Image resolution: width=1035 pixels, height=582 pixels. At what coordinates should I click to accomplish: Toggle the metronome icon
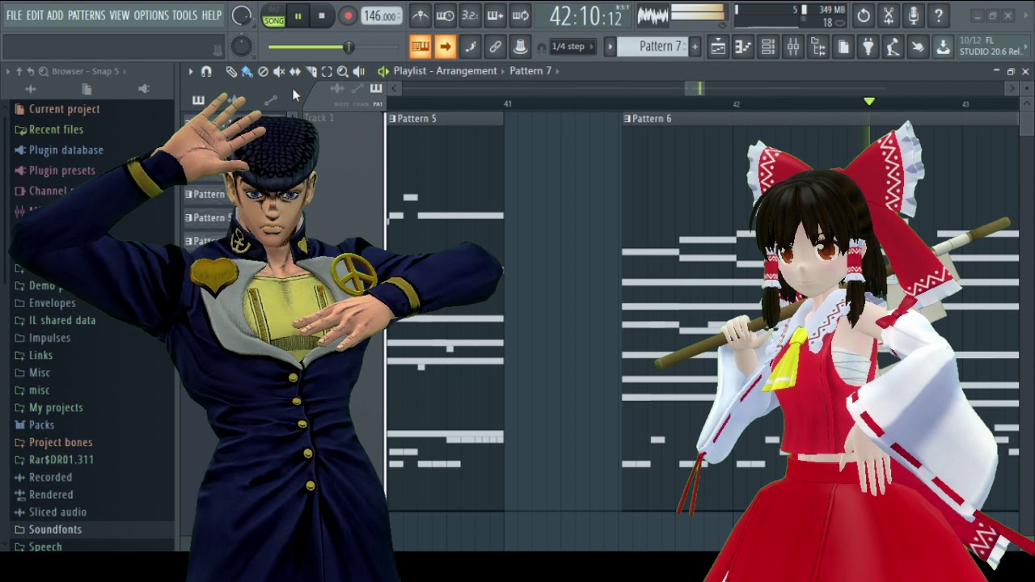point(420,15)
